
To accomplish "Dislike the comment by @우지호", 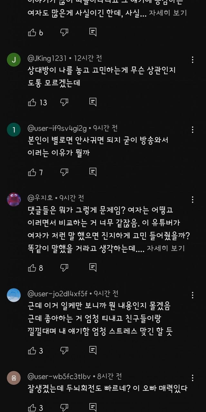I will point(64,267).
